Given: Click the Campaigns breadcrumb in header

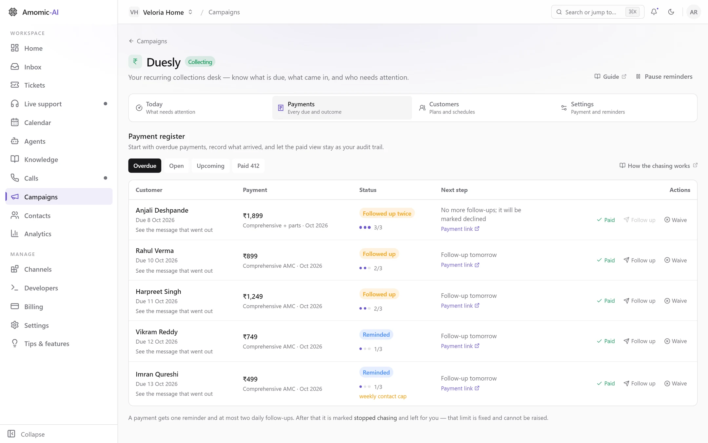Looking at the screenshot, I should [224, 12].
